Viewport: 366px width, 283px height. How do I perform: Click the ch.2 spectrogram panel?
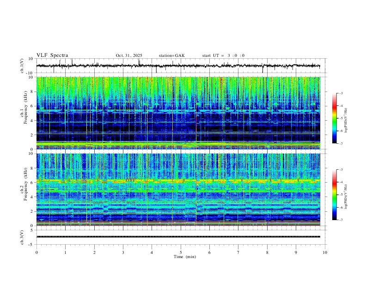[x=178, y=190]
